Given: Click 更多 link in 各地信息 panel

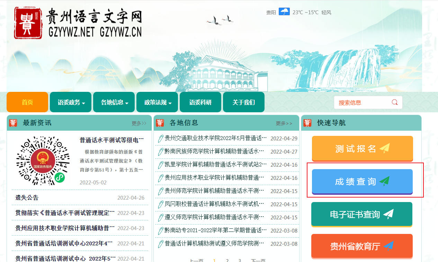Looking at the screenshot, I should click(x=284, y=123).
